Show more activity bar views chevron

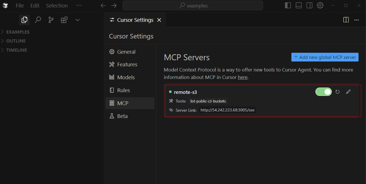click(x=77, y=20)
